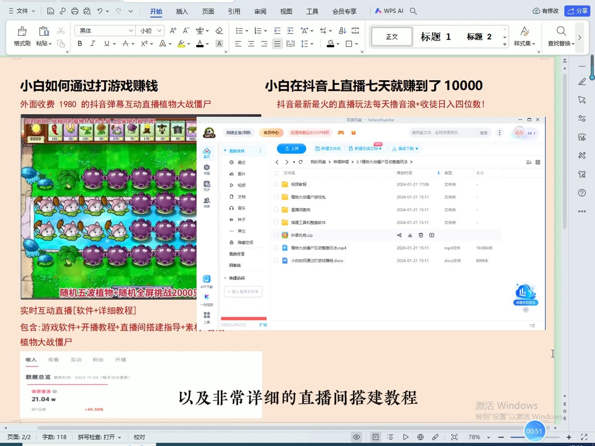
Task: Click the Play/Read mode icon in status bar
Action: 405,437
